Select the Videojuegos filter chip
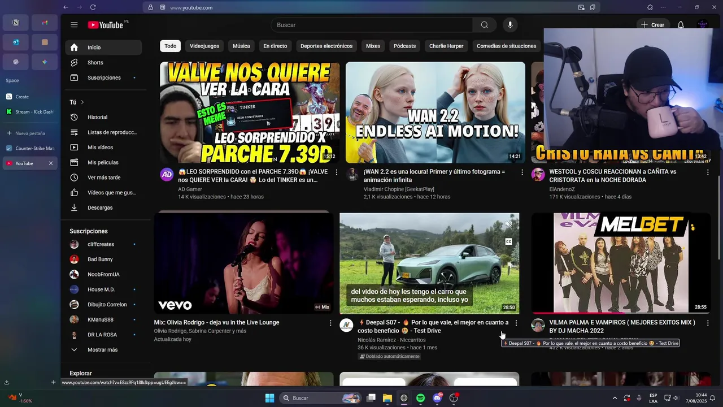 click(204, 46)
